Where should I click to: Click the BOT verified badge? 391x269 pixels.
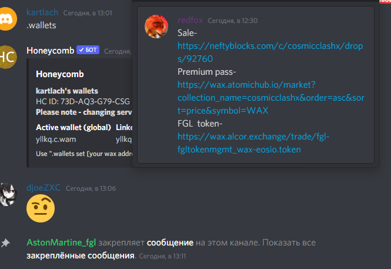88,50
